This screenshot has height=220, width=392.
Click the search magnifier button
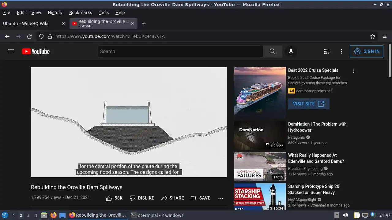[273, 51]
